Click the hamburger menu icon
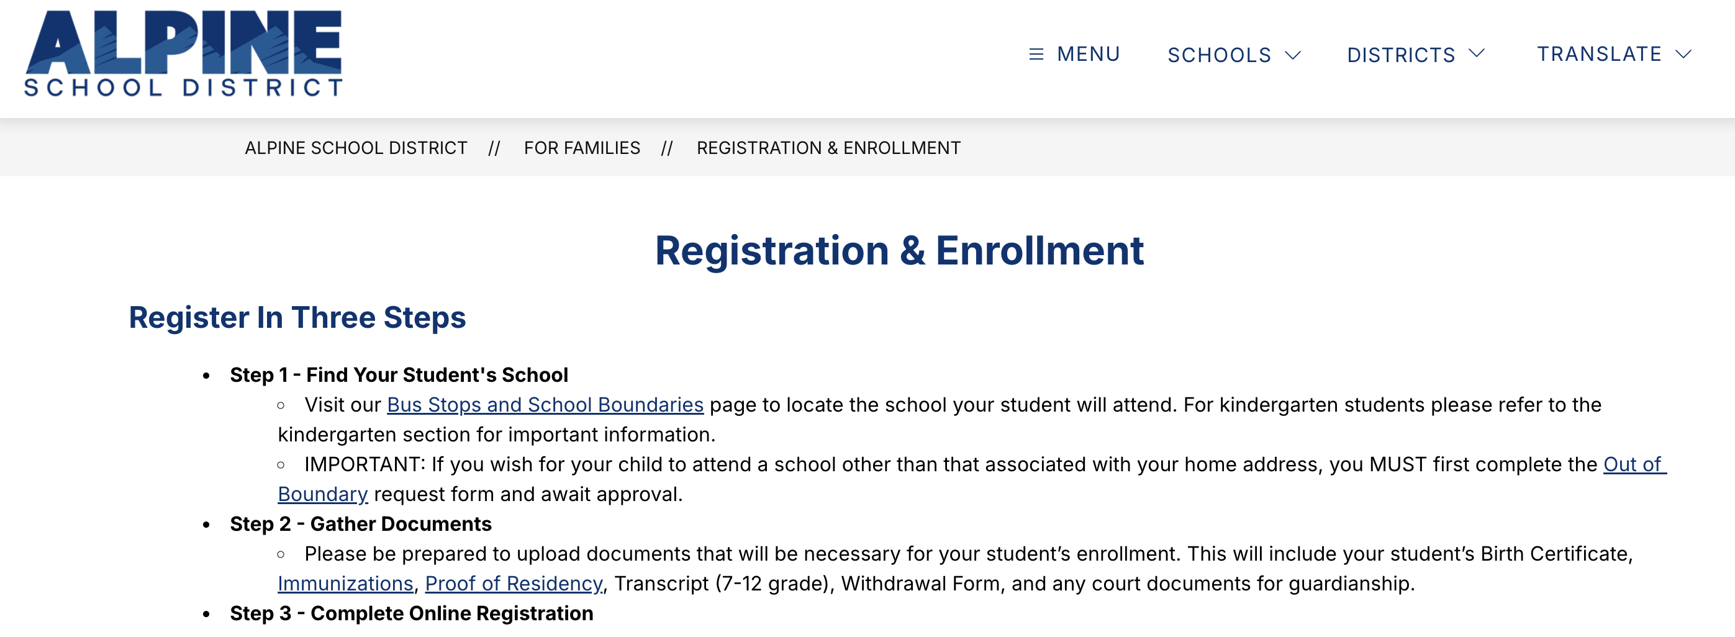The width and height of the screenshot is (1735, 637). pos(1036,54)
